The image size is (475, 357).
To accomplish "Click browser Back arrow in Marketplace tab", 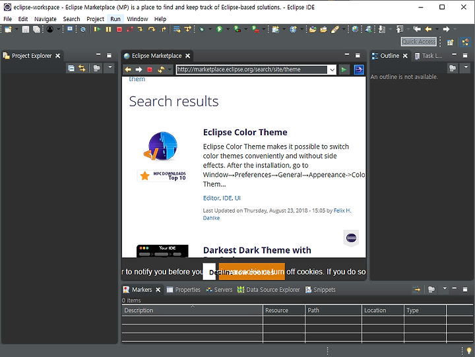I will tap(128, 70).
